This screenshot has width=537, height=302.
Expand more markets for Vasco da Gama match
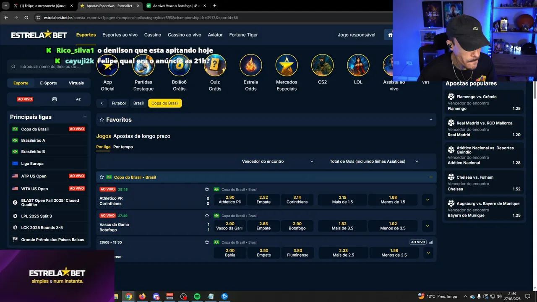tap(428, 226)
